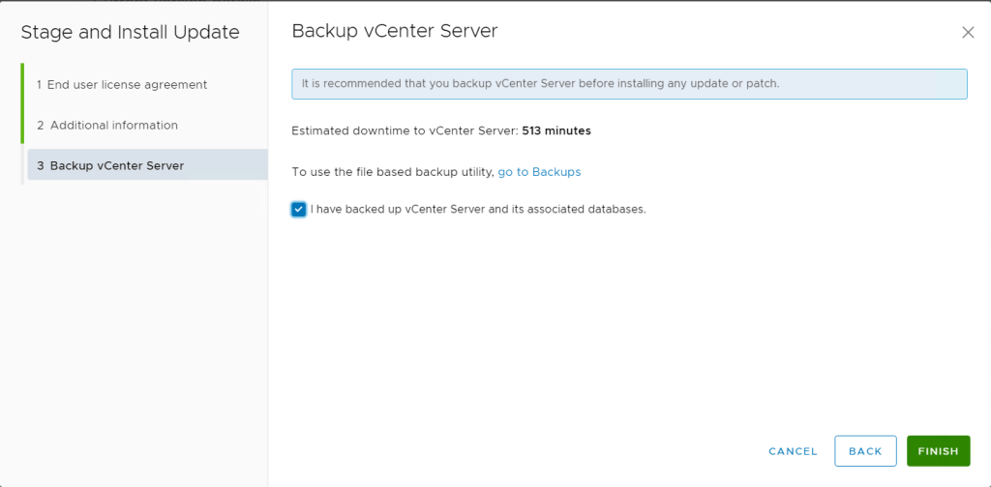Viewport: 991px width, 487px height.
Task: Click the 'Estimated downtime to vCenter Server' label
Action: point(405,130)
